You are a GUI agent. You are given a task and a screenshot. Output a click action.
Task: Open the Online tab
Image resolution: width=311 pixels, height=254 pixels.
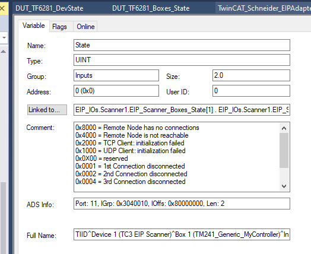85,27
